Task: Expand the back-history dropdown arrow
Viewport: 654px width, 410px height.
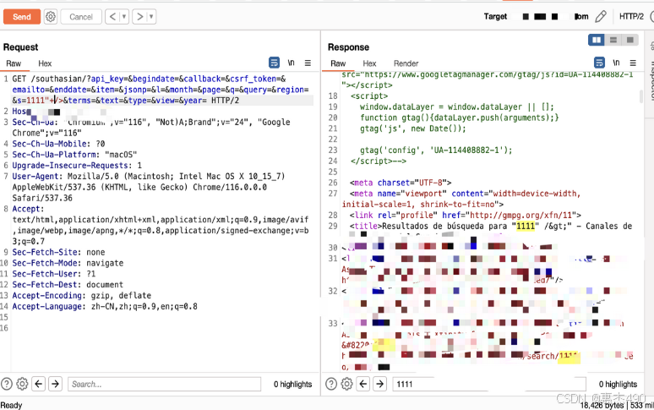Action: [x=124, y=16]
